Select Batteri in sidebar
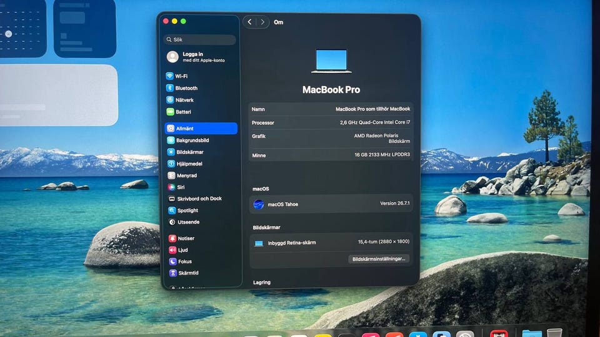The image size is (600, 337). (x=200, y=112)
